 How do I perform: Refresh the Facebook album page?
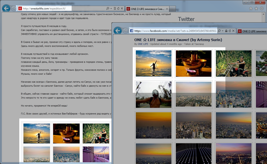230,31
